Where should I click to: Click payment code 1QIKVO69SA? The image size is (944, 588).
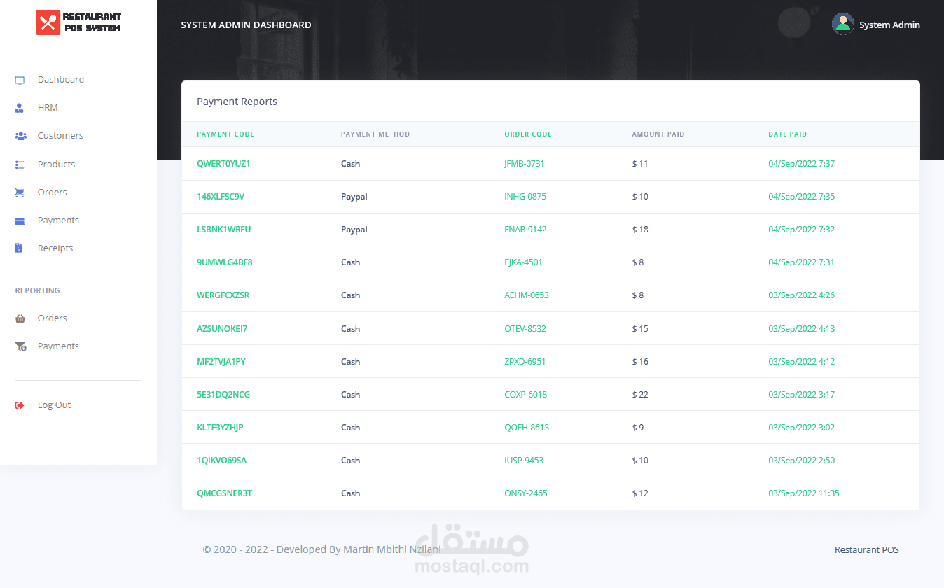(221, 461)
